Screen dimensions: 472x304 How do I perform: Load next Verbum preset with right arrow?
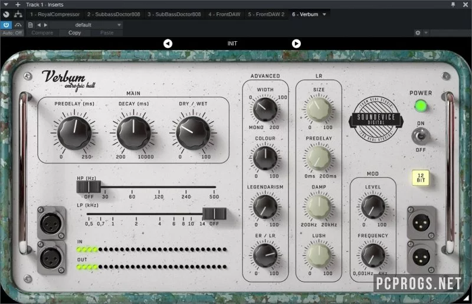296,44
